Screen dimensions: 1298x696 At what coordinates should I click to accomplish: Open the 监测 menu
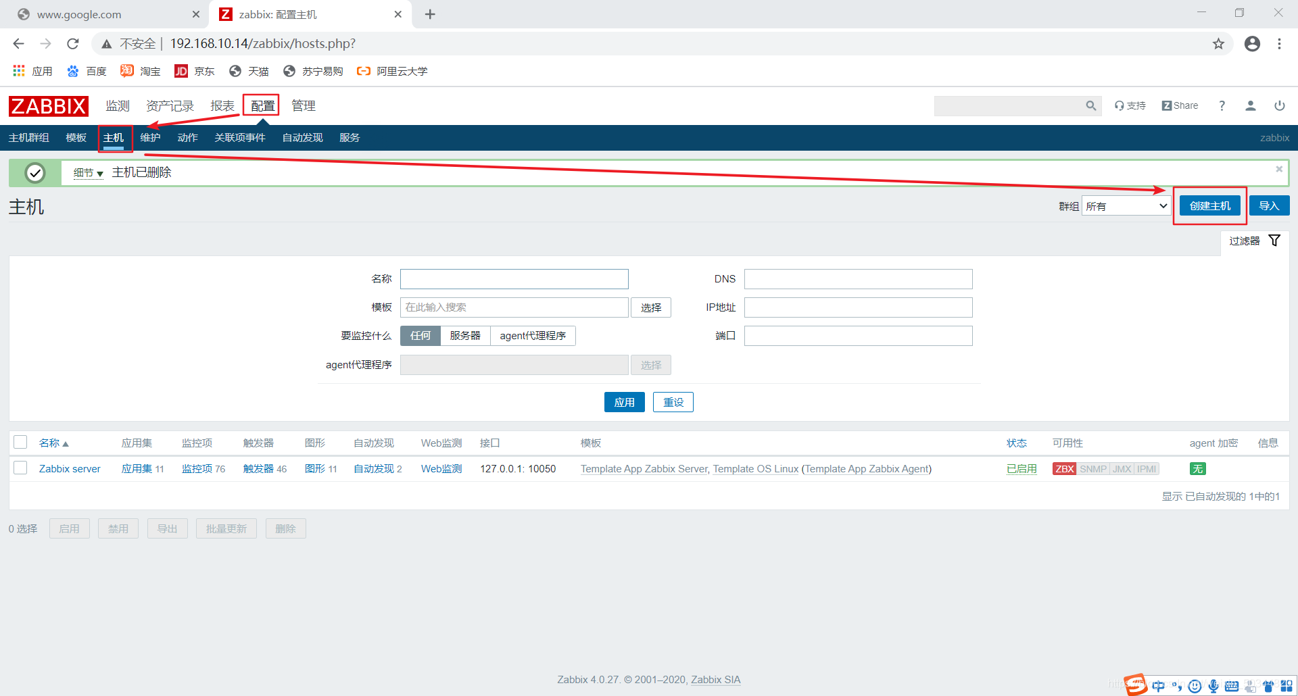tap(118, 106)
